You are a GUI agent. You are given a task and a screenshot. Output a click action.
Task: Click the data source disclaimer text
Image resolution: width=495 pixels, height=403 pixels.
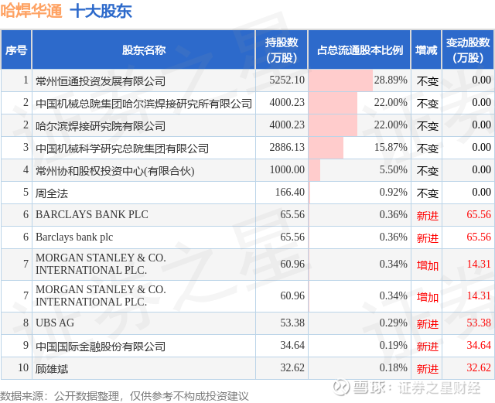(125, 396)
